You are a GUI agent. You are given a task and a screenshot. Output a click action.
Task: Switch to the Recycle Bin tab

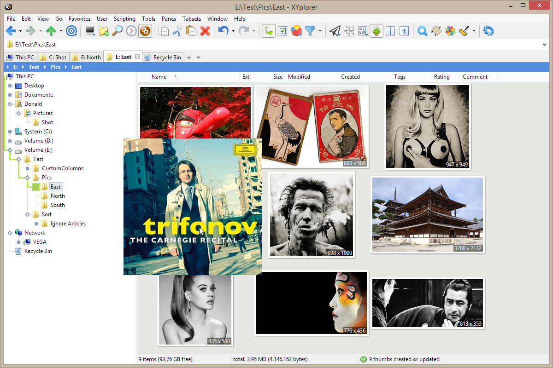[162, 57]
